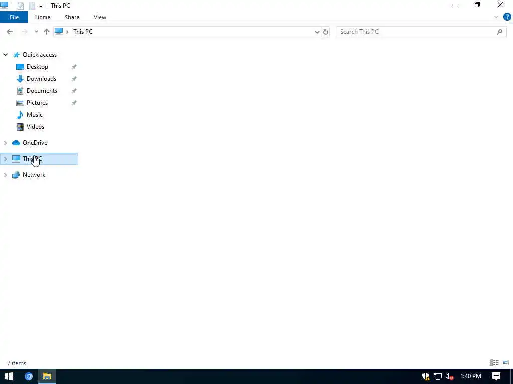
Task: Open the Videos folder in Quick access
Action: tap(35, 127)
